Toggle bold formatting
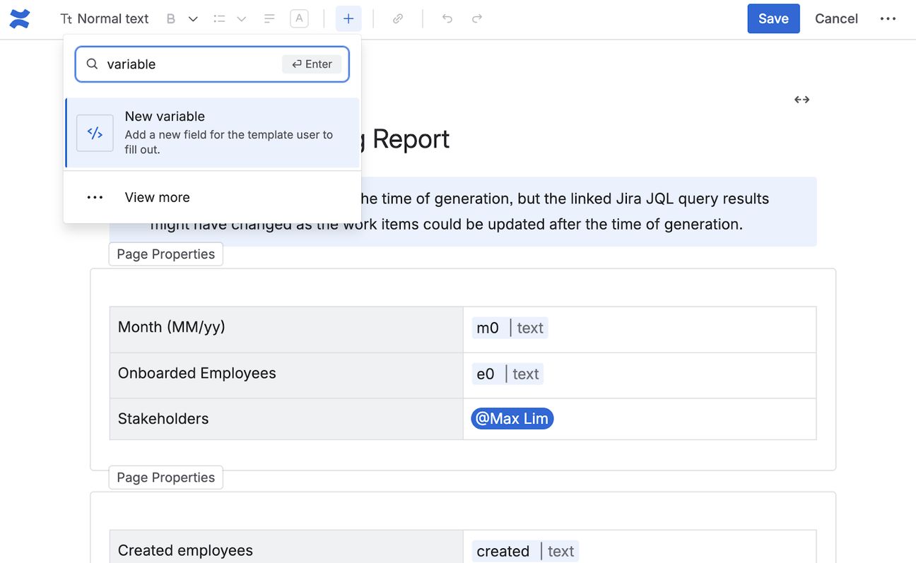 170,19
